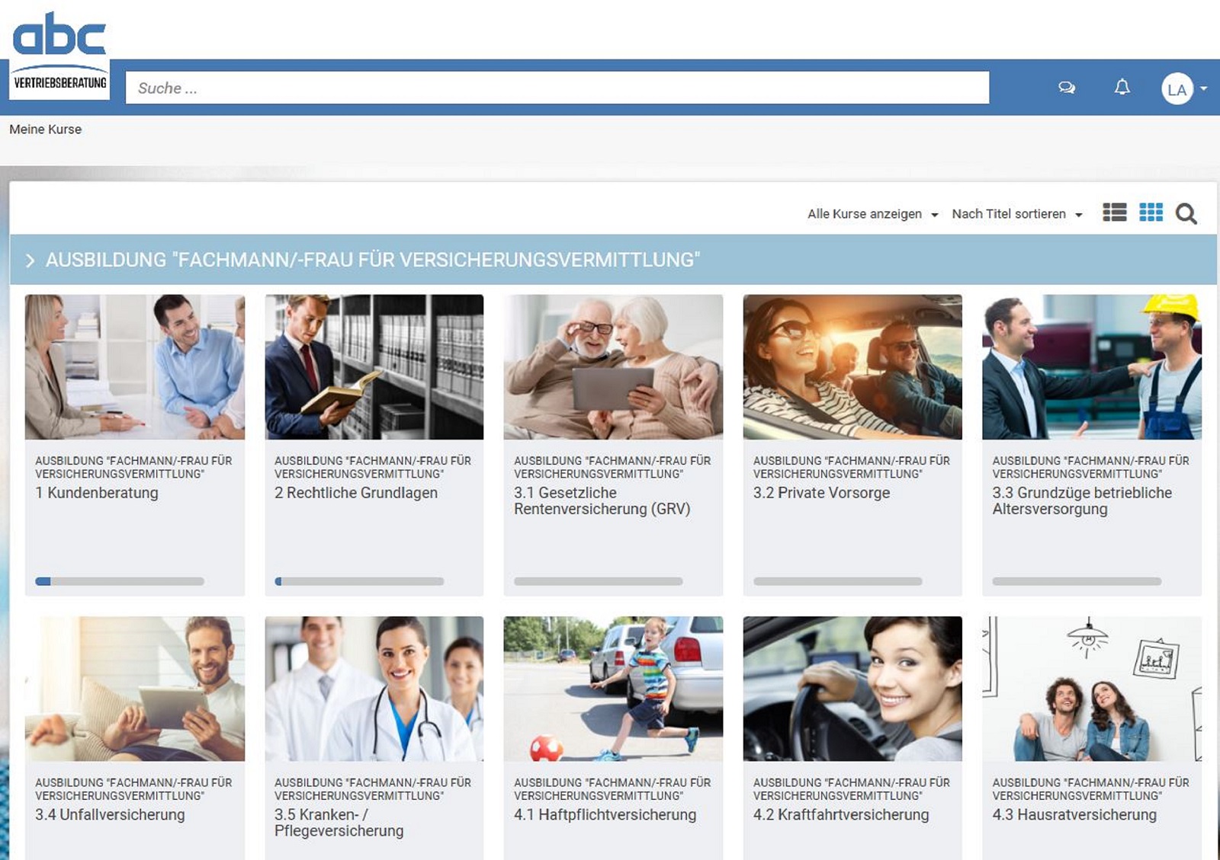Screen dimensions: 1220x860
Task: Click the category label above Kundenberatung
Action: click(133, 467)
